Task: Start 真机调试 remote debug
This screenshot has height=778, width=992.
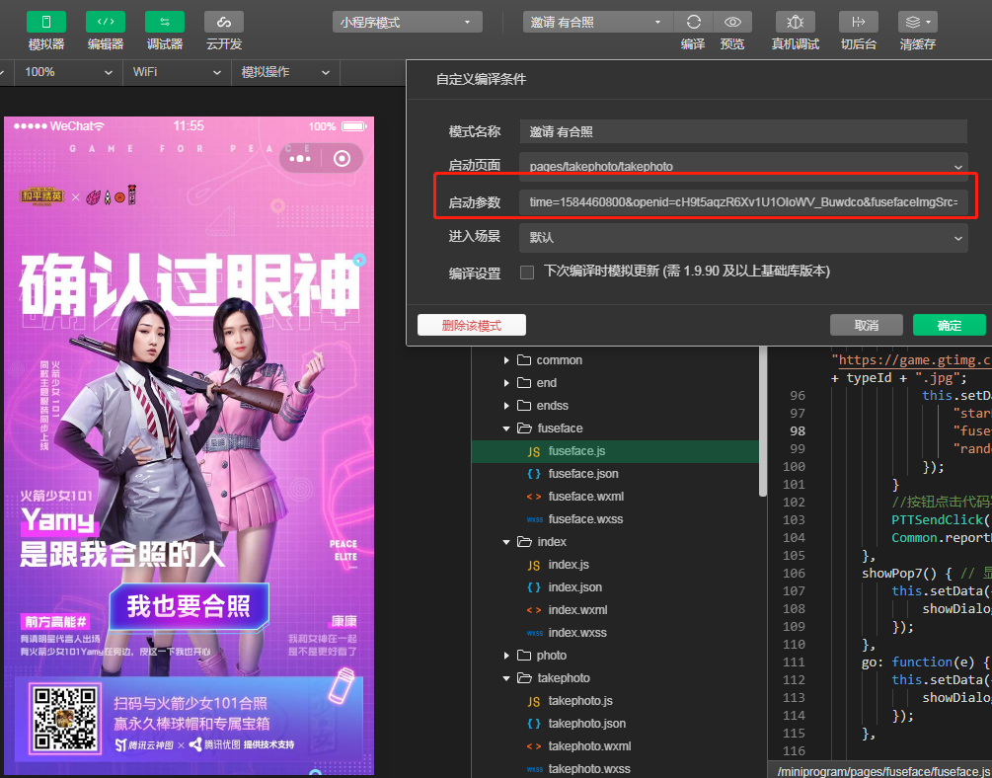Action: [x=796, y=22]
